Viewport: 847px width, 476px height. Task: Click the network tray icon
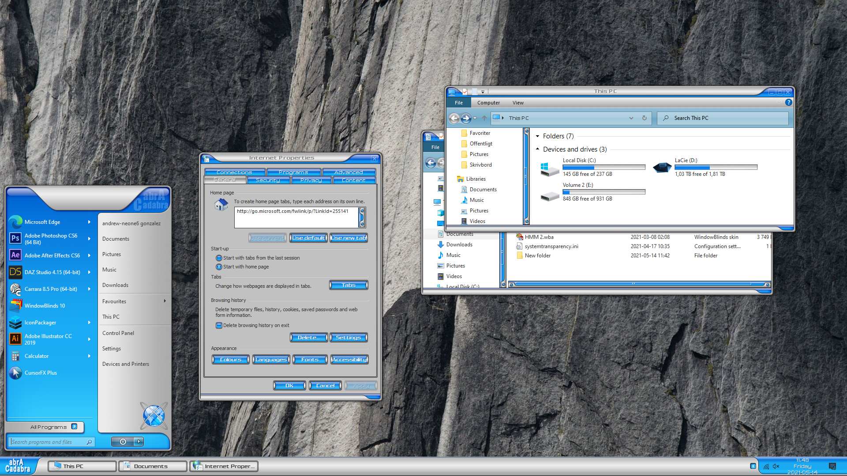pyautogui.click(x=766, y=466)
